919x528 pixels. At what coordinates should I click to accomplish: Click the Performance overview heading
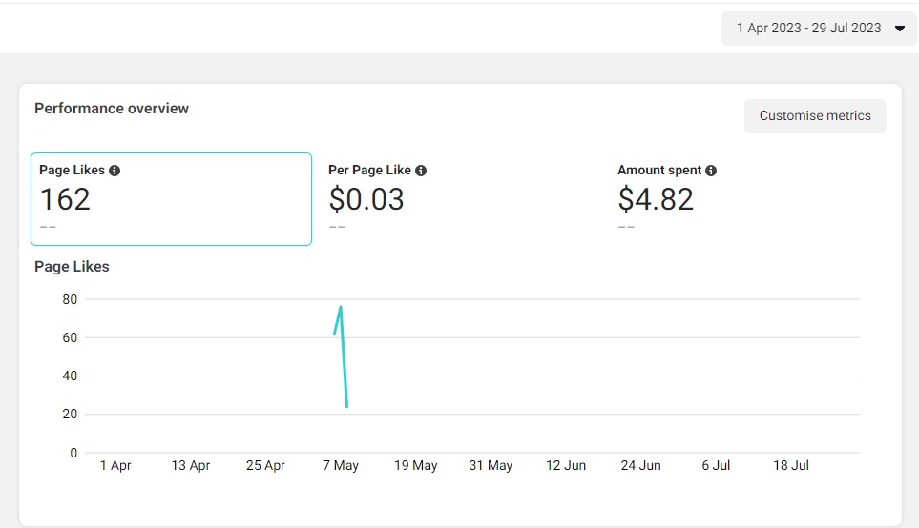(112, 109)
